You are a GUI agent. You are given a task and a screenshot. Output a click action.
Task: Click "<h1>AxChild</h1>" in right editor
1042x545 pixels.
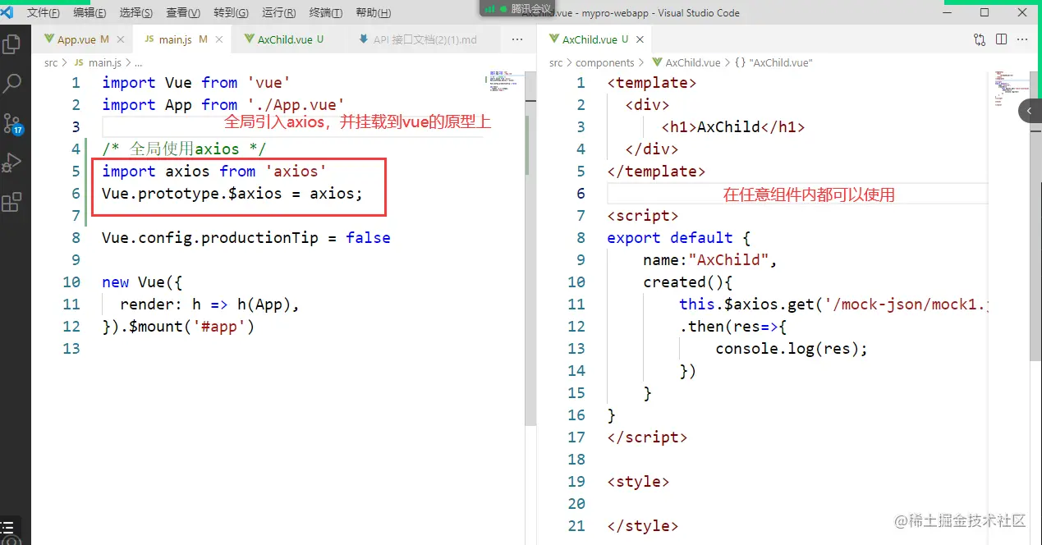[x=733, y=127]
